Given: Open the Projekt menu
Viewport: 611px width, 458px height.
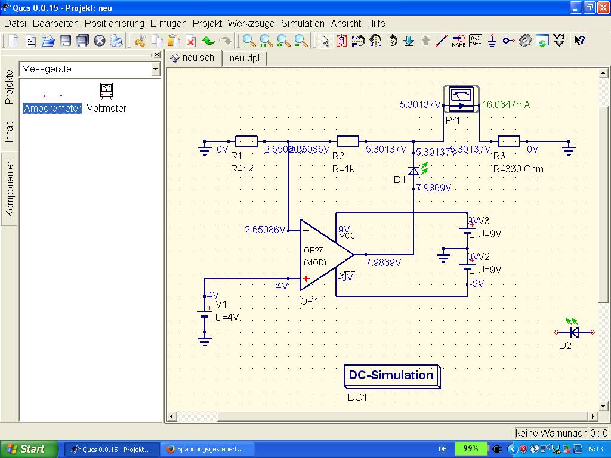Looking at the screenshot, I should coord(207,23).
